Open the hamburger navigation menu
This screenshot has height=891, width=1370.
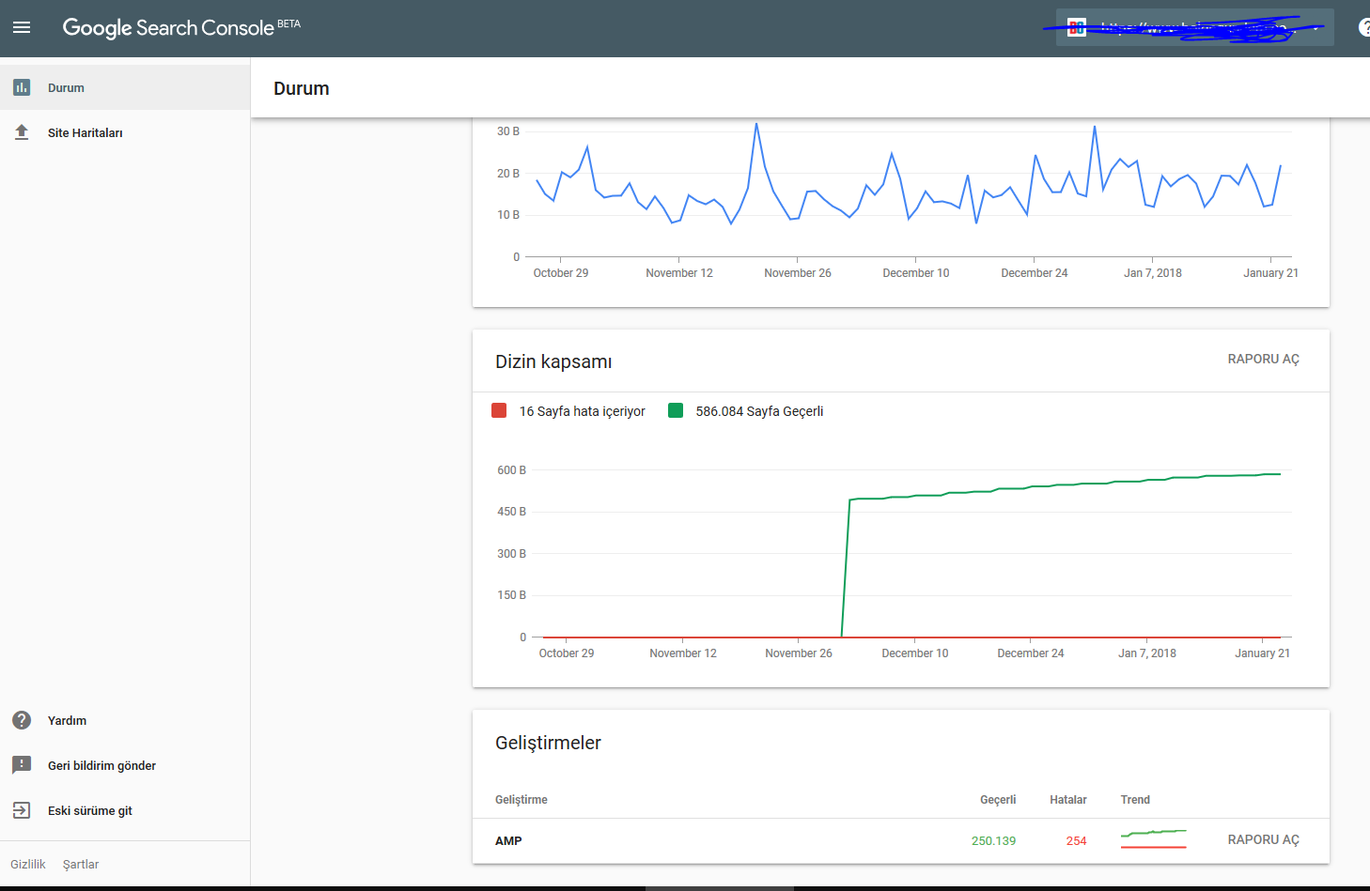pyautogui.click(x=22, y=27)
